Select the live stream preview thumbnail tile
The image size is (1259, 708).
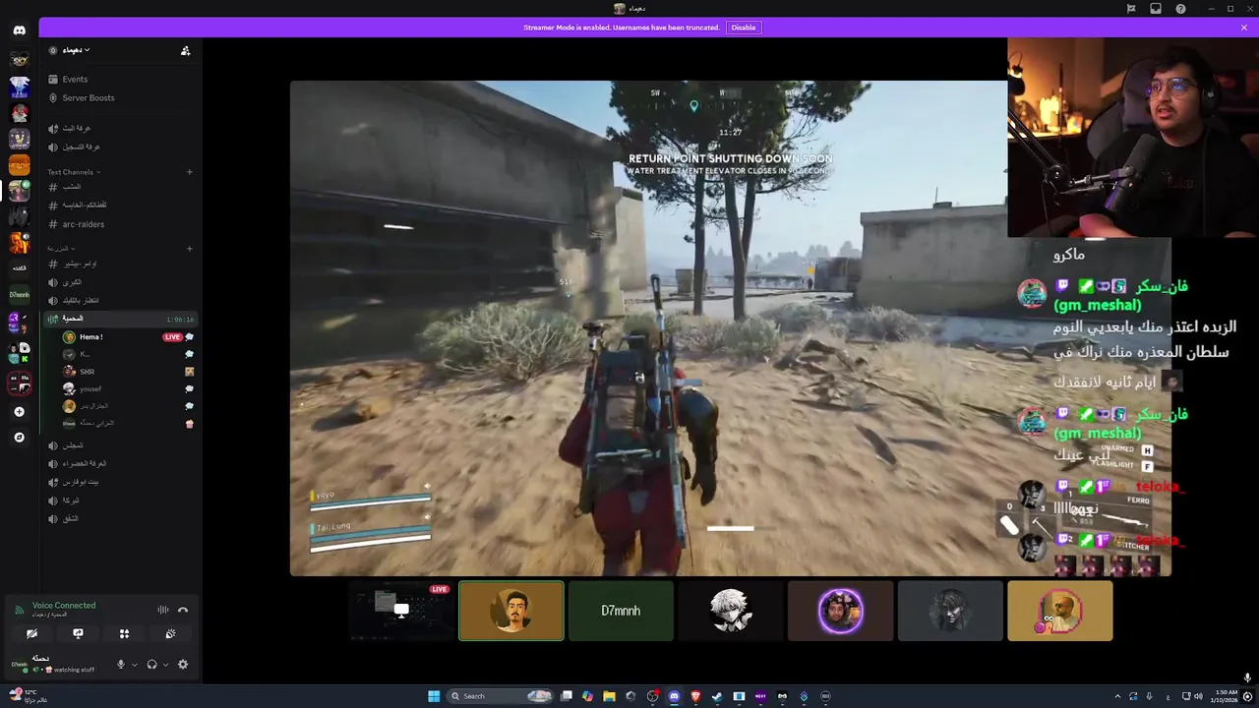(403, 611)
